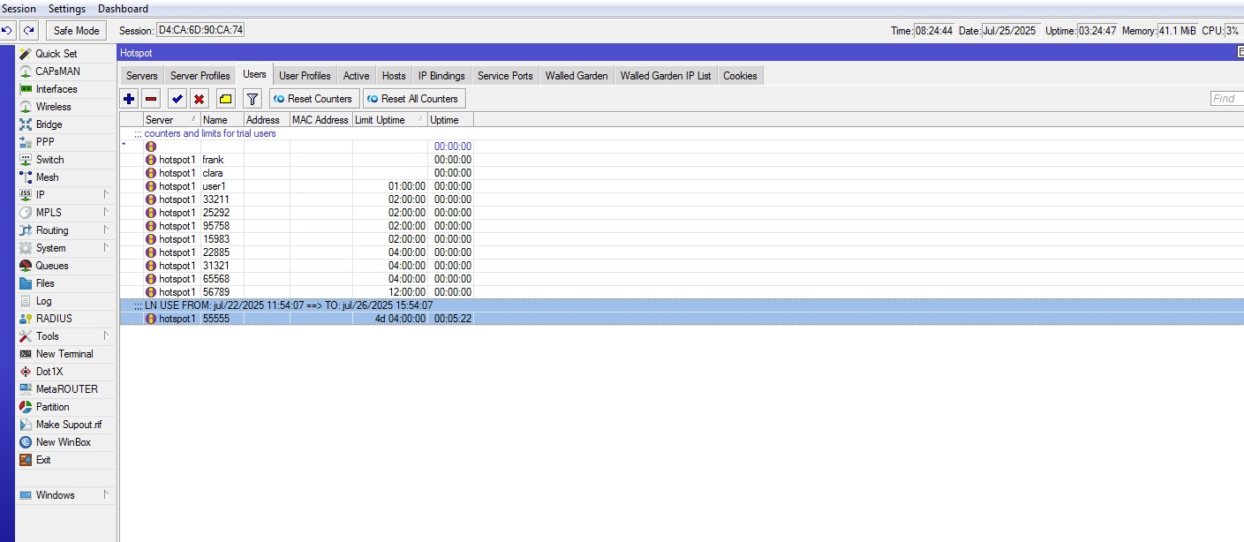
Task: Click the Reset Counters button
Action: [314, 99]
